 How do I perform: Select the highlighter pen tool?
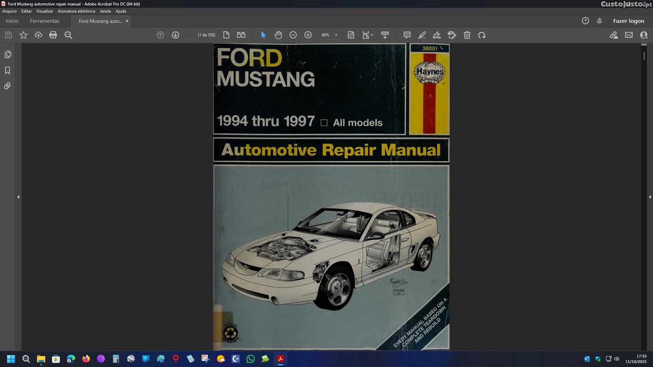(x=422, y=35)
